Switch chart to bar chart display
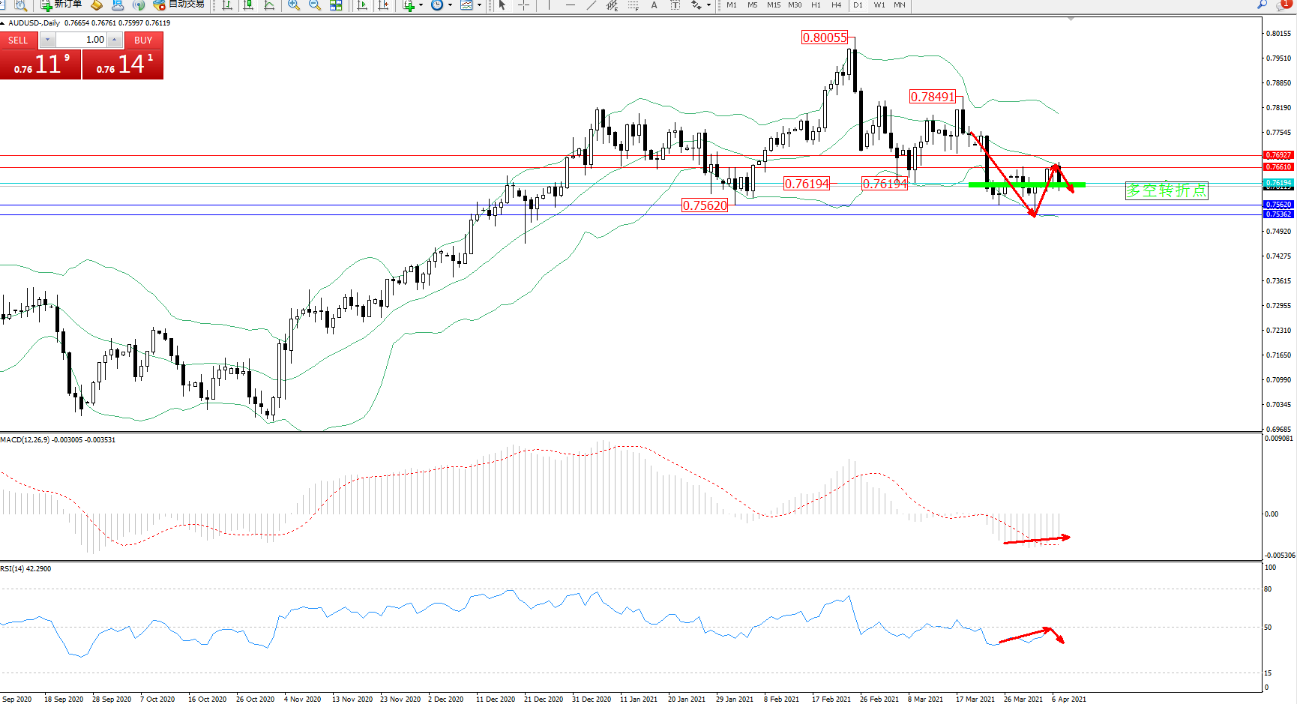The width and height of the screenshot is (1297, 704). click(x=227, y=5)
